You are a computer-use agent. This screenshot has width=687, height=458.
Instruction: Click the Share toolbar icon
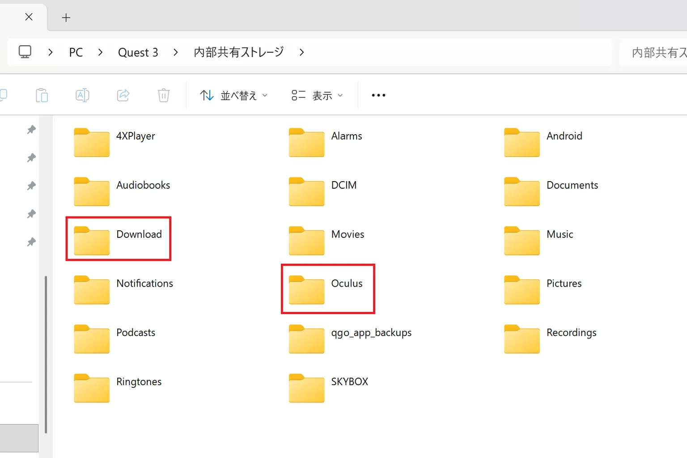[123, 95]
